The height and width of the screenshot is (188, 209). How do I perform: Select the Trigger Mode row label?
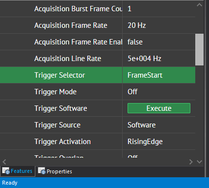click(x=55, y=92)
